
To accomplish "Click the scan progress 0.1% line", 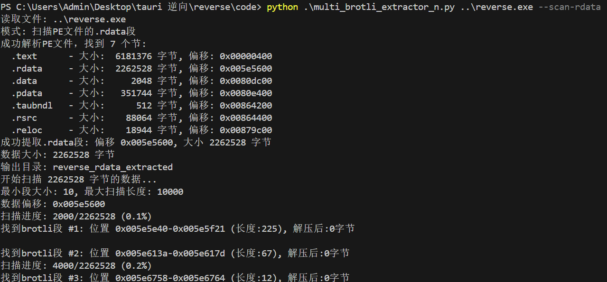I will 76,217.
